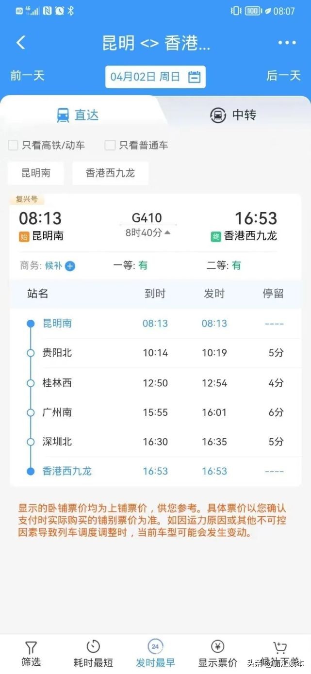Click the calendar icon beside the date
311x674 pixels.
tap(194, 76)
